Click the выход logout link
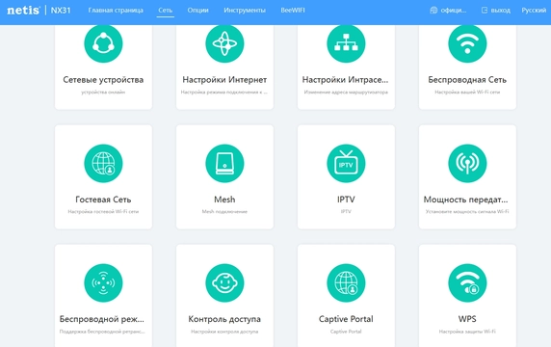Image resolution: width=551 pixels, height=347 pixels. 500,11
